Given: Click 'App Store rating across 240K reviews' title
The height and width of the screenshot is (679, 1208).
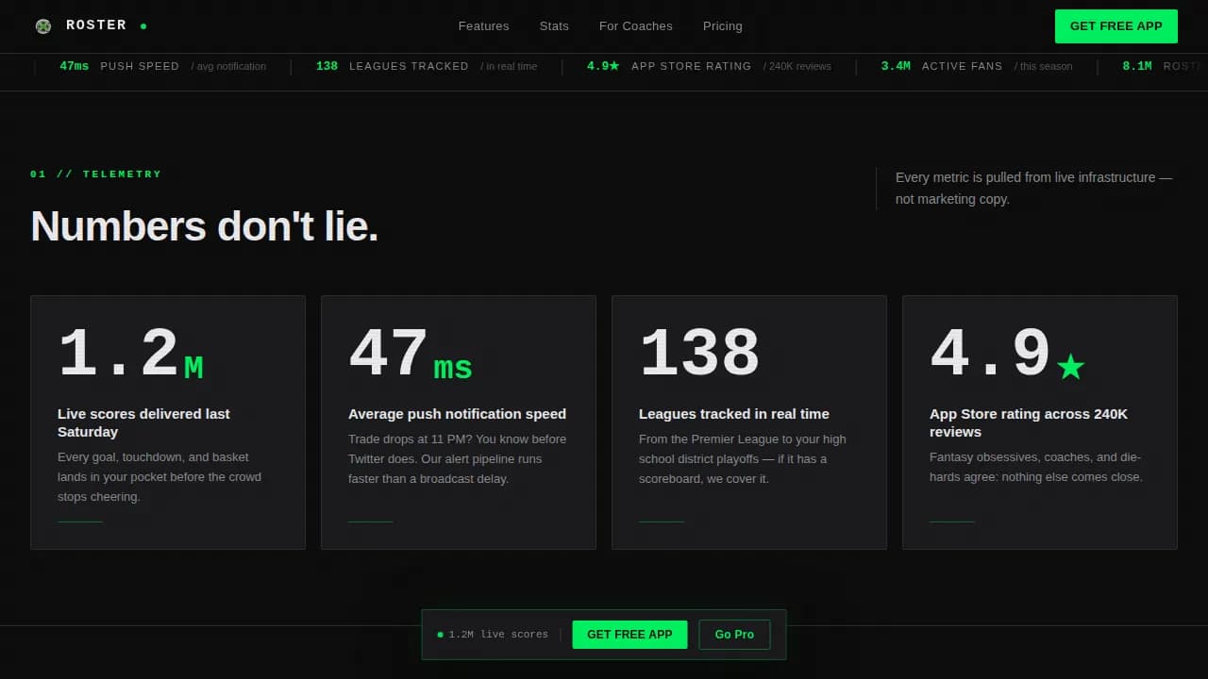Looking at the screenshot, I should pyautogui.click(x=1029, y=422).
